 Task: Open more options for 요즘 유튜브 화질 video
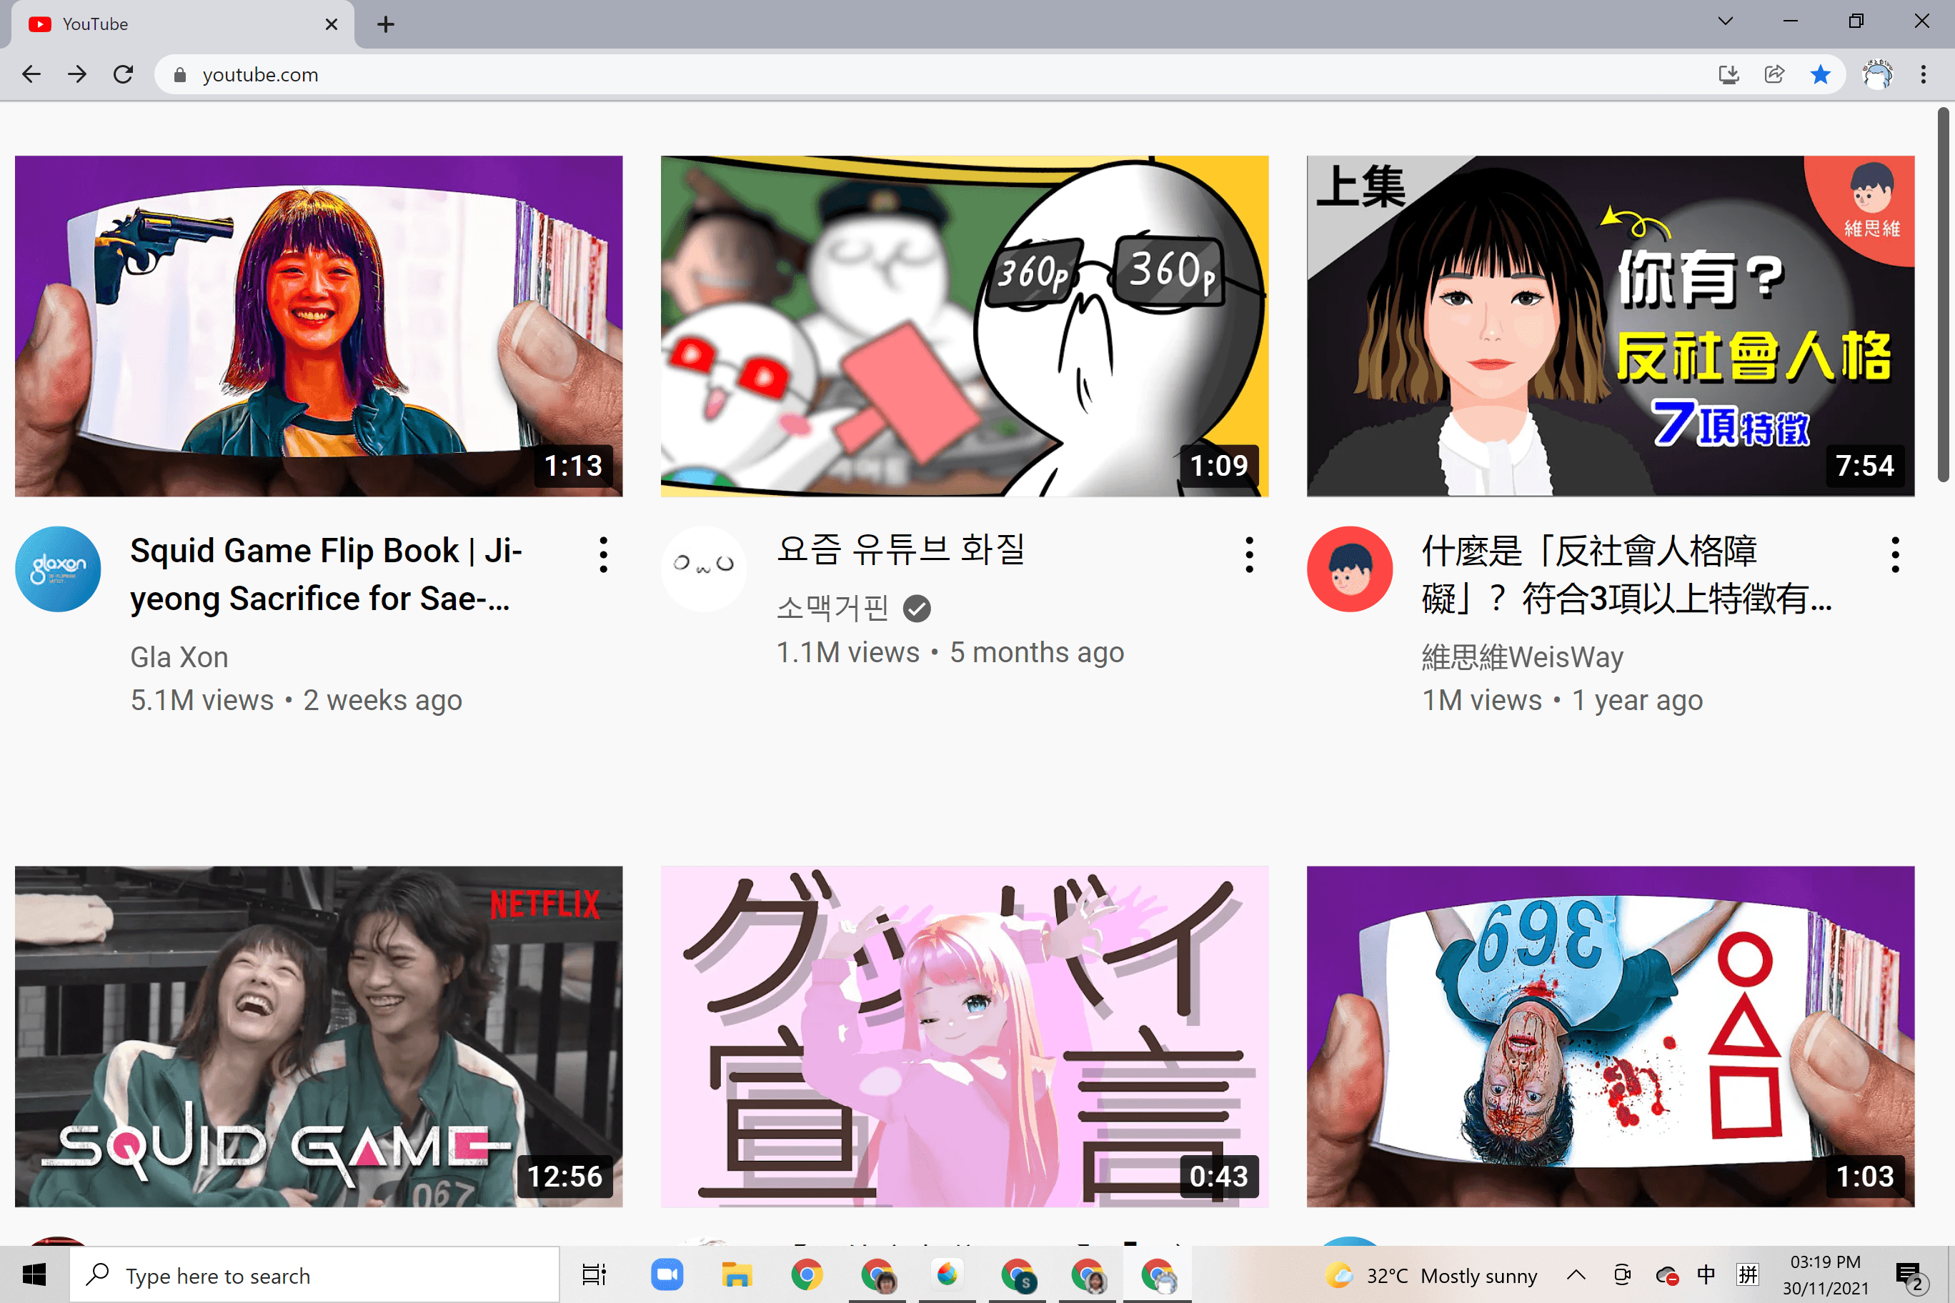(x=1248, y=554)
